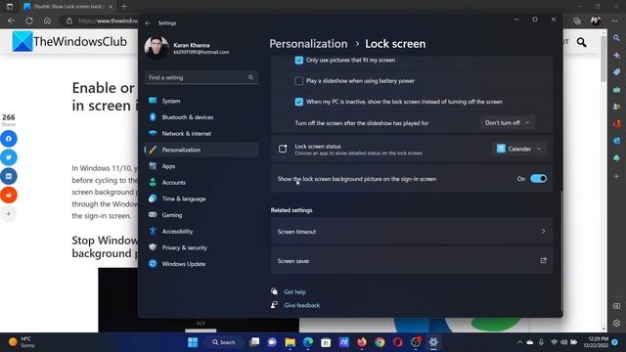Click the Lock screen status icon

283,149
